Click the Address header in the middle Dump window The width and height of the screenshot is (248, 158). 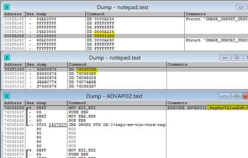[14, 65]
